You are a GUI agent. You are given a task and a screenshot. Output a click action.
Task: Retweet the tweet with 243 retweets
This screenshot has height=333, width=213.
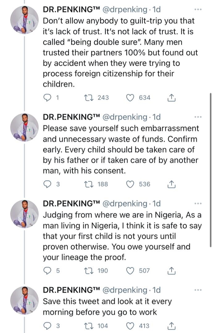click(x=88, y=98)
